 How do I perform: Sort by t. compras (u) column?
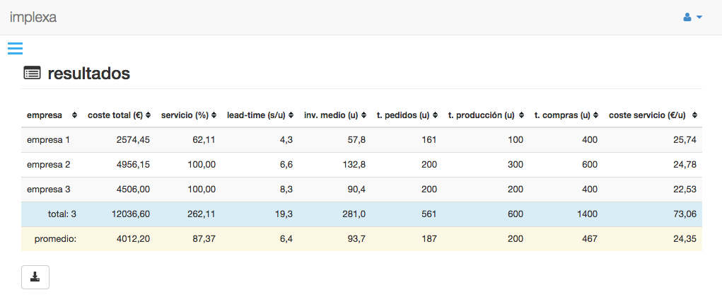pyautogui.click(x=565, y=115)
